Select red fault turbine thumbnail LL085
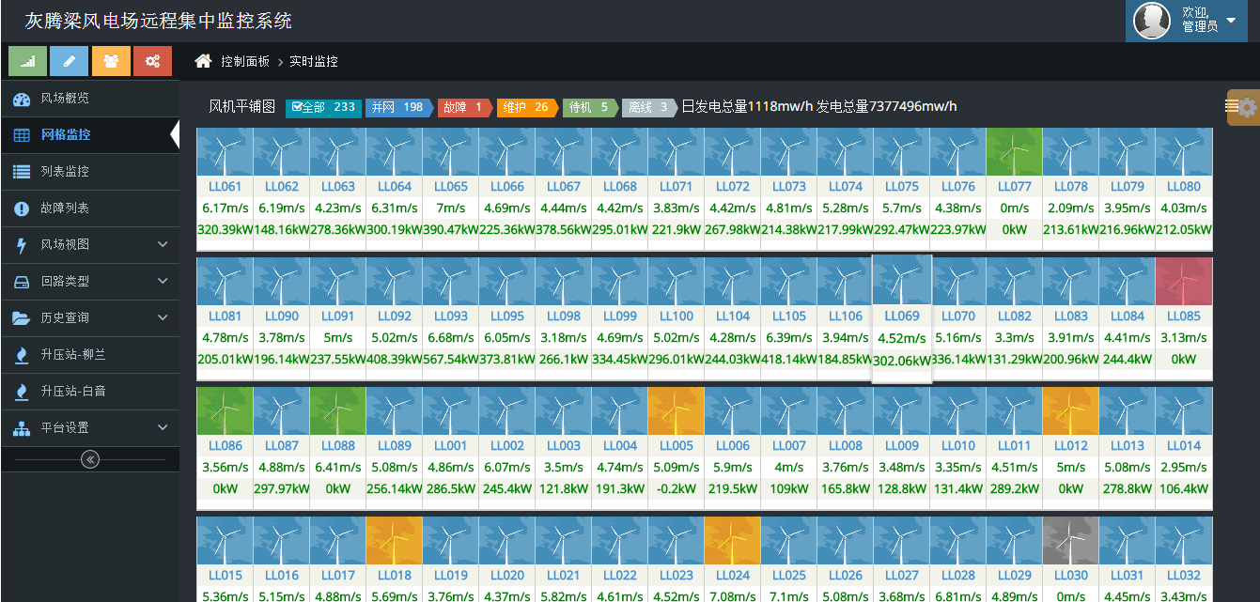 tap(1184, 282)
